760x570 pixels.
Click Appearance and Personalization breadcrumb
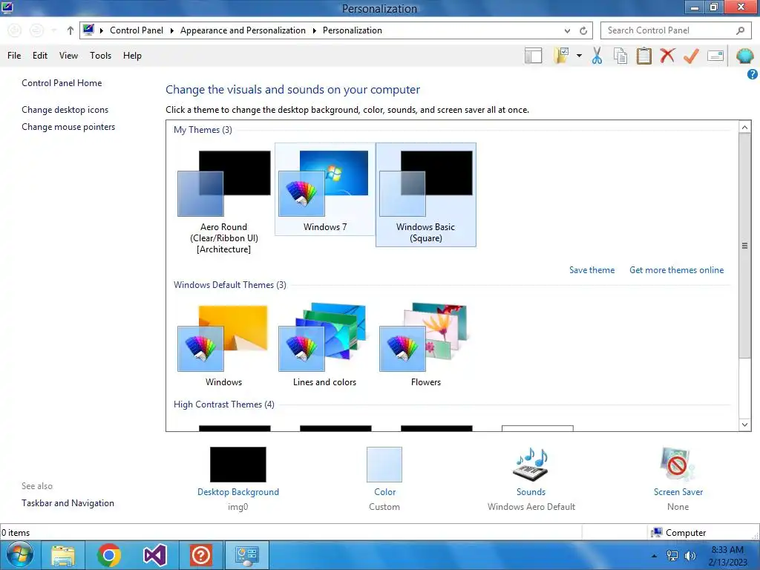[x=243, y=30]
